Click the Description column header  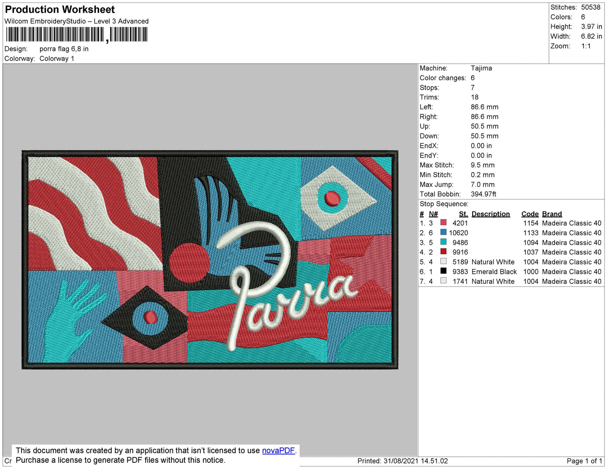[x=491, y=214]
